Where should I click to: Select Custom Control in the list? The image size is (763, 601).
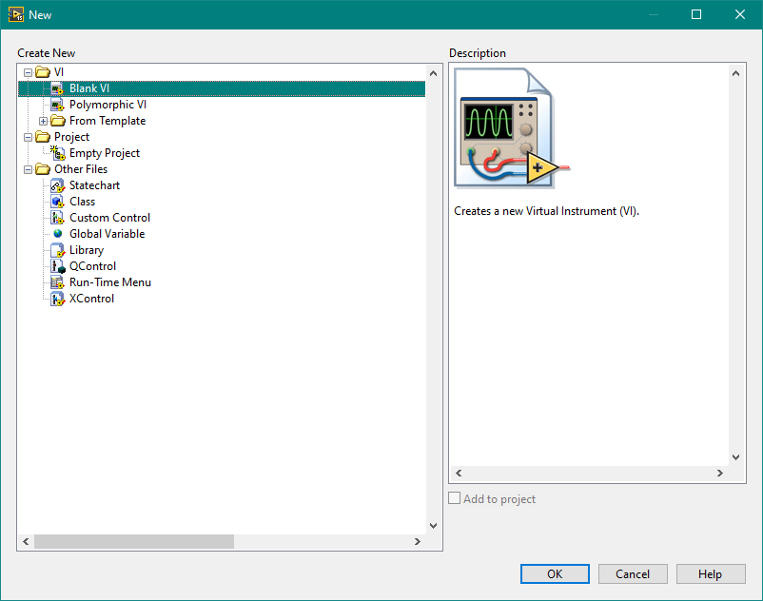pyautogui.click(x=109, y=218)
